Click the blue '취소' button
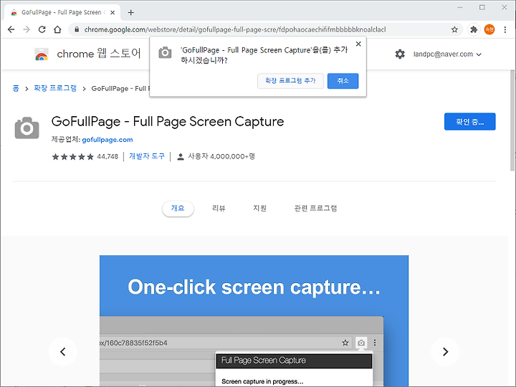Screen dimensions: 516x387 click(x=343, y=81)
